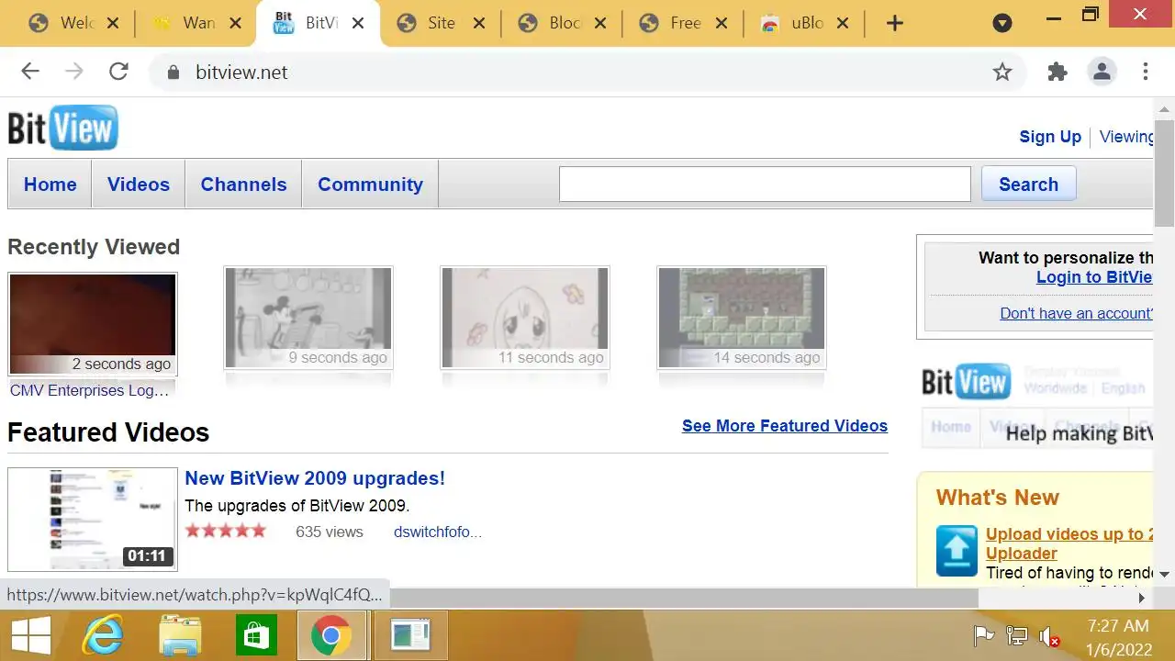Open the Windows Store taskbar icon
Viewport: 1175px width, 661px height.
[256, 635]
